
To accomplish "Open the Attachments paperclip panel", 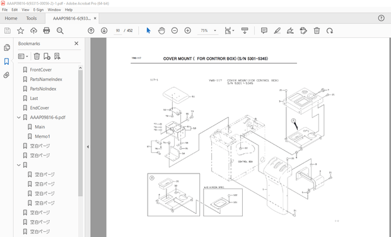I will (6, 75).
